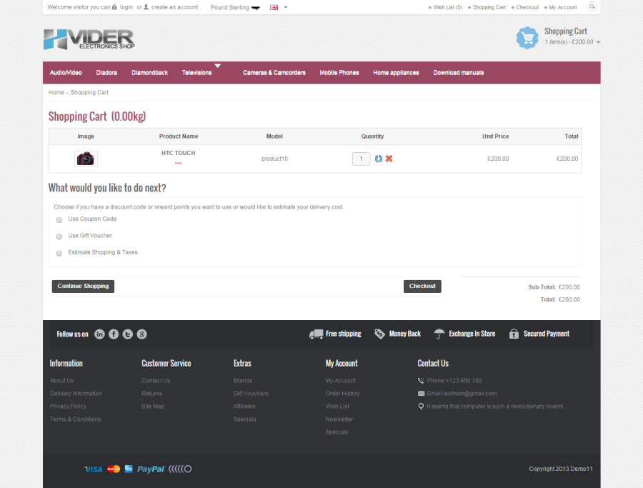This screenshot has width=643, height=488.
Task: Open the Diamondback menu
Action: (150, 73)
